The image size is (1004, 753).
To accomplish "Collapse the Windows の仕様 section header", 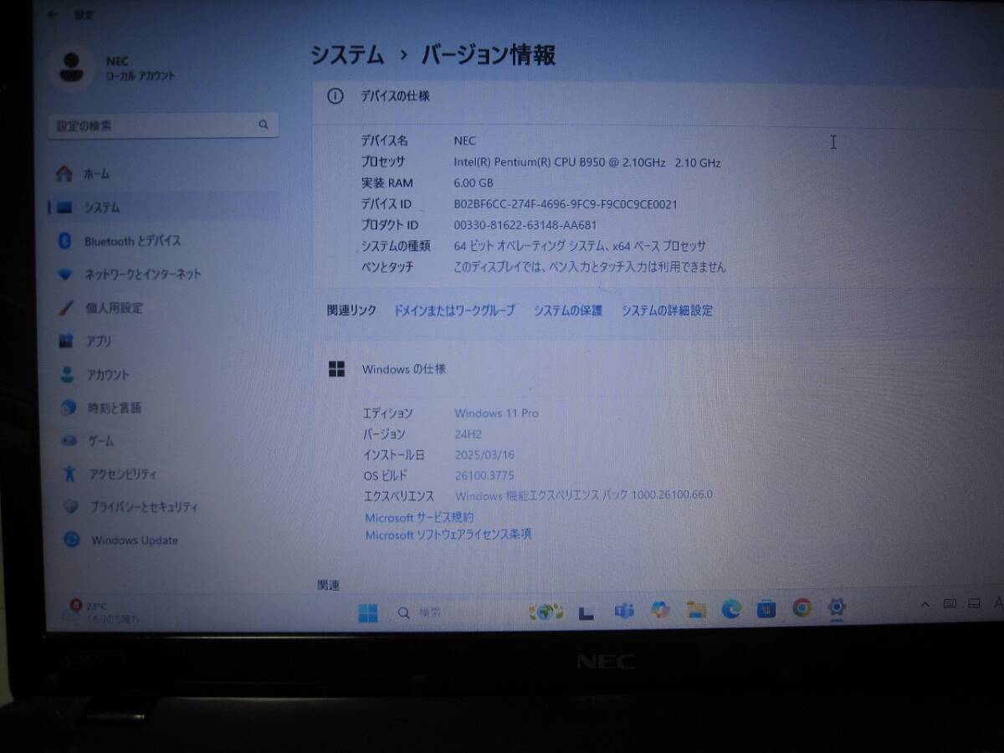I will point(658,369).
